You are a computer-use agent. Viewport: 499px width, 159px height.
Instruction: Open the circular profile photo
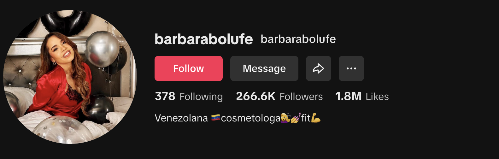70,77
